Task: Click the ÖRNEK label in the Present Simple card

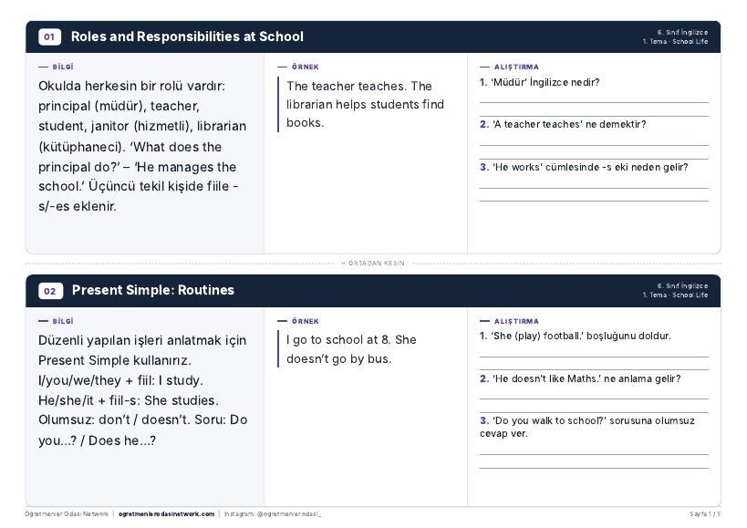Action: (306, 321)
